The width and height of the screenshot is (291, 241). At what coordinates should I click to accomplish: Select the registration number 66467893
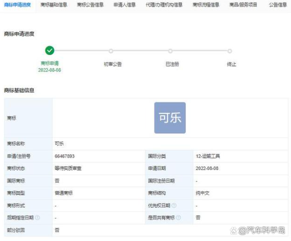tap(65, 156)
